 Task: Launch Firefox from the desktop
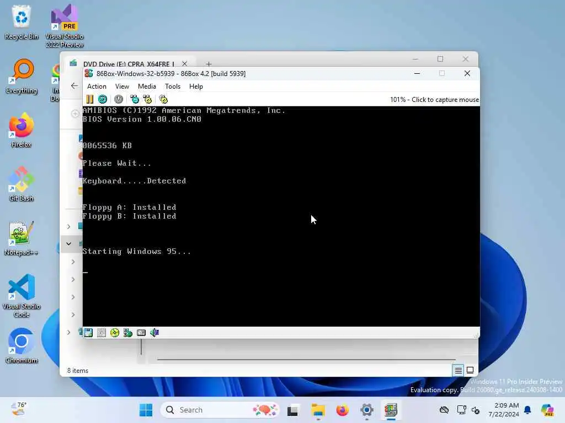coord(22,130)
